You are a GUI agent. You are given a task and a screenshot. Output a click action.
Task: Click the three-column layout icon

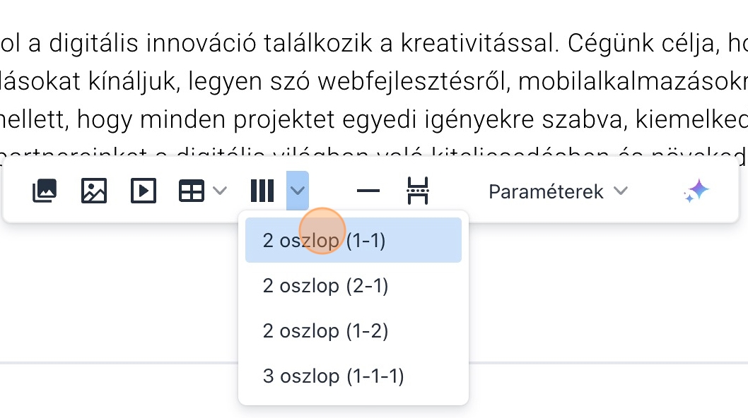(262, 191)
